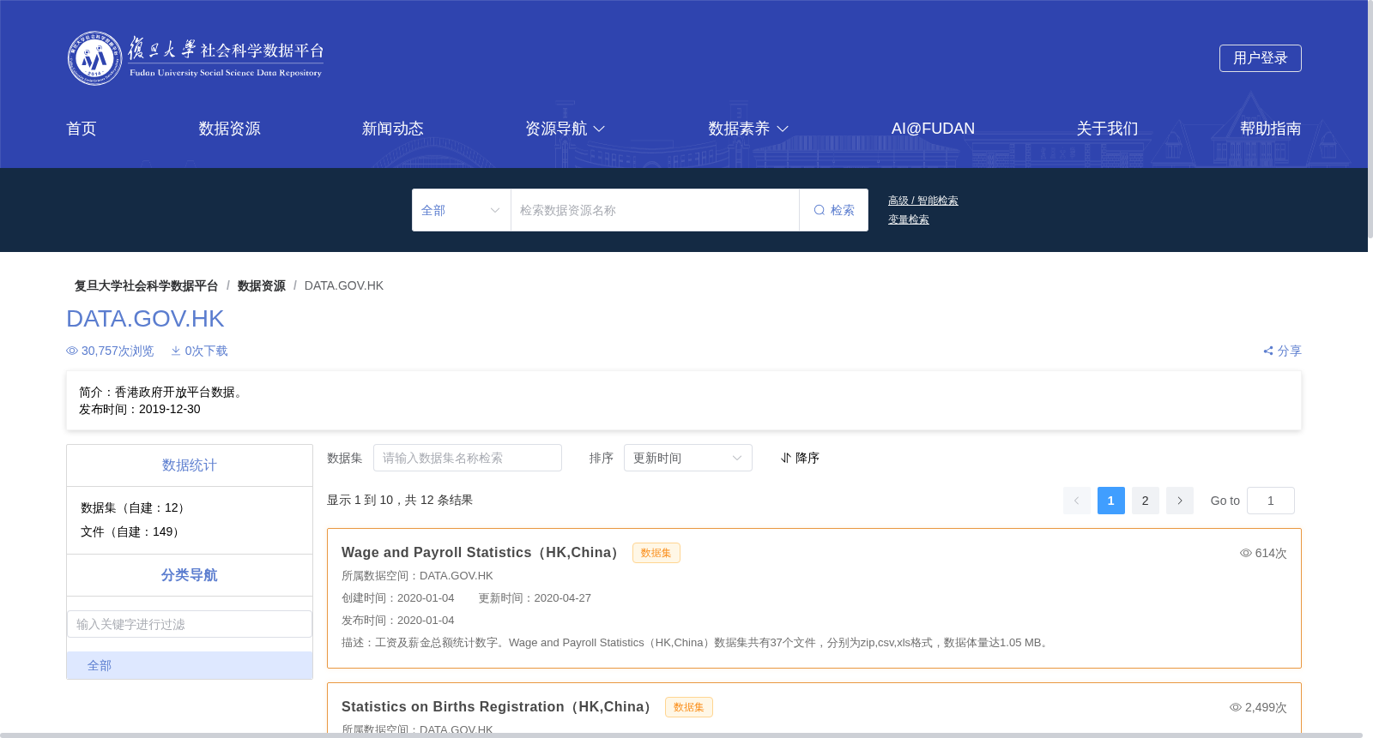Click the 数据统计 panel header
The image size is (1373, 738).
190,465
